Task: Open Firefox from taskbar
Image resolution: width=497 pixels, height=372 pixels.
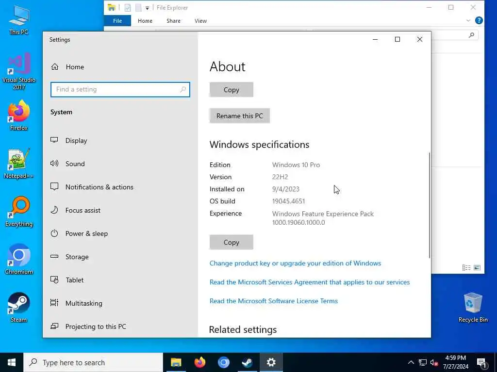Action: [x=199, y=362]
